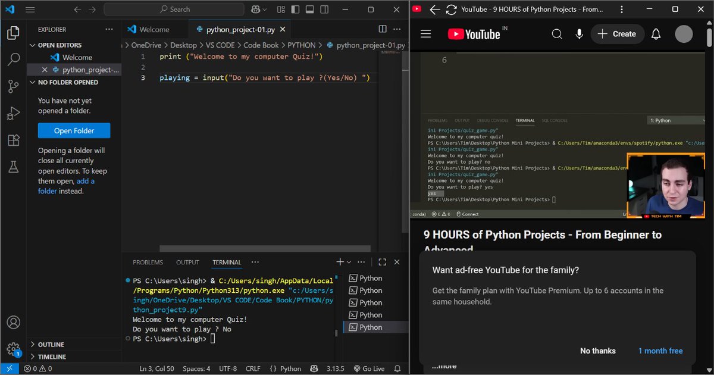Screen dimensions: 714x375
Task: Open the launch profile dropdown arrow
Action: [x=349, y=262]
